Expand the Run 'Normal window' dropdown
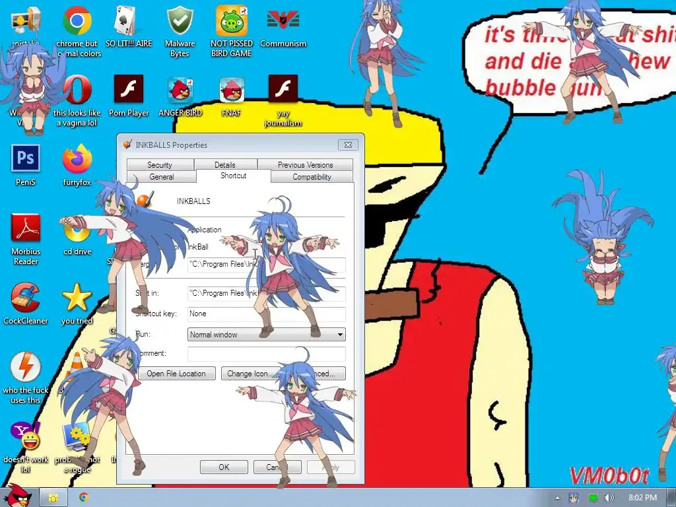The width and height of the screenshot is (676, 507). [x=267, y=335]
